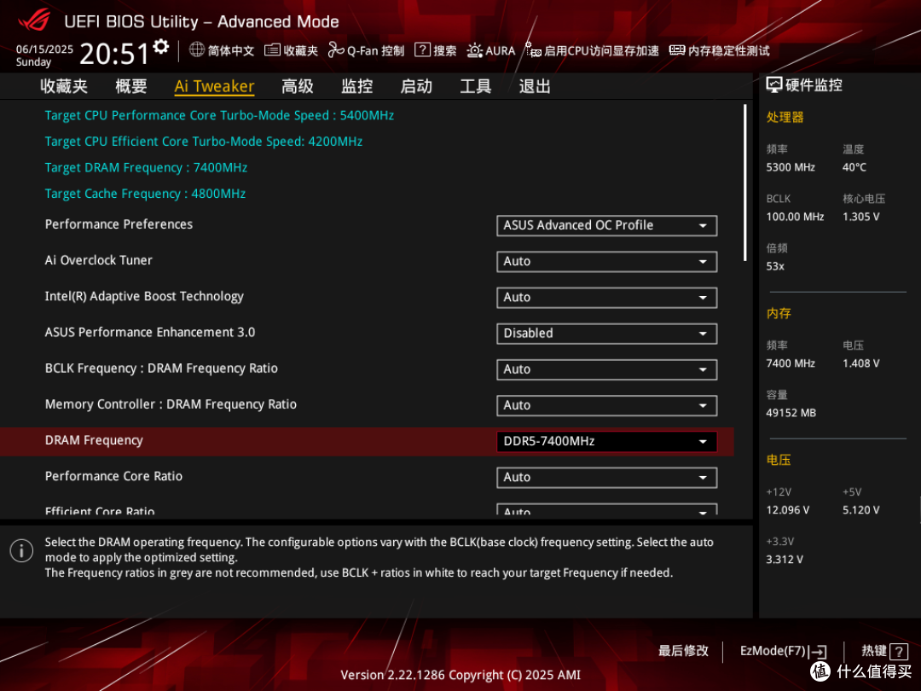Open Q-Fan control via the fan icon
This screenshot has height=691, width=921.
click(336, 50)
